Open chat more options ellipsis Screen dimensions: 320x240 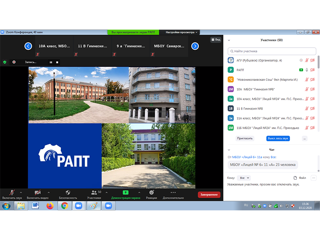pyautogui.click(x=314, y=178)
